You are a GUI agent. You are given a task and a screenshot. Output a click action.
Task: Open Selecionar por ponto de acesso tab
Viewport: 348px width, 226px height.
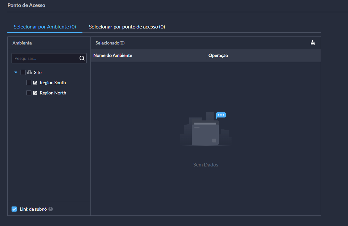click(127, 27)
